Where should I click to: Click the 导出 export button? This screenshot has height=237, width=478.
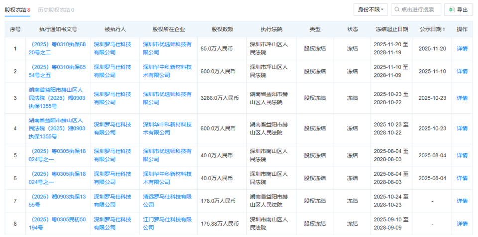[458, 10]
